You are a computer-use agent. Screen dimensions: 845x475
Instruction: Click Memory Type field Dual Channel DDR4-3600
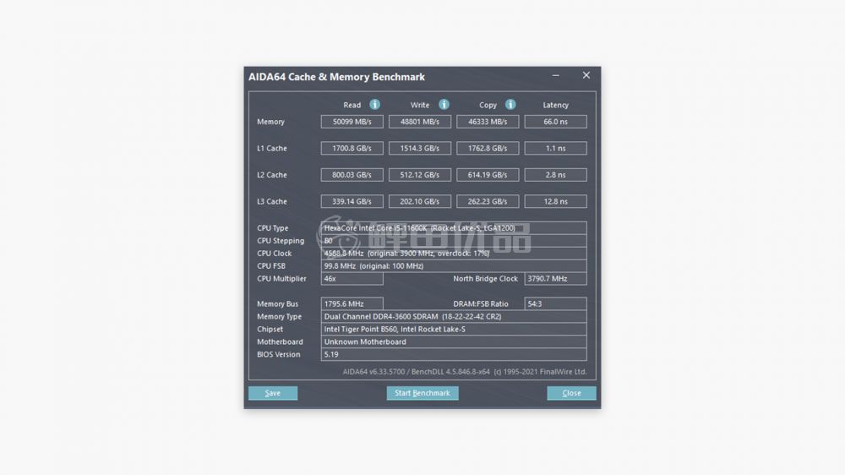tap(454, 316)
